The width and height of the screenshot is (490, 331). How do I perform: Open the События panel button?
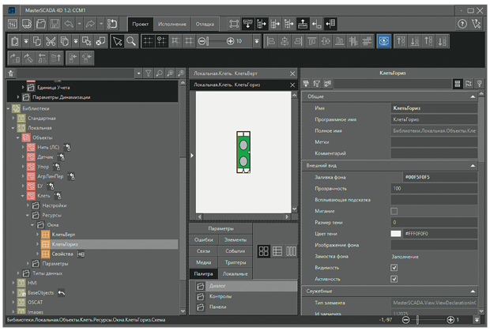point(235,251)
